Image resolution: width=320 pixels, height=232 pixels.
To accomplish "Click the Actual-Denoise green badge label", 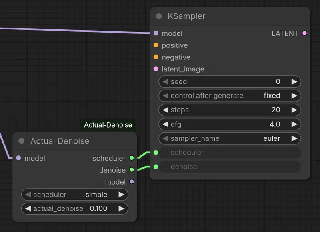I will 108,125.
